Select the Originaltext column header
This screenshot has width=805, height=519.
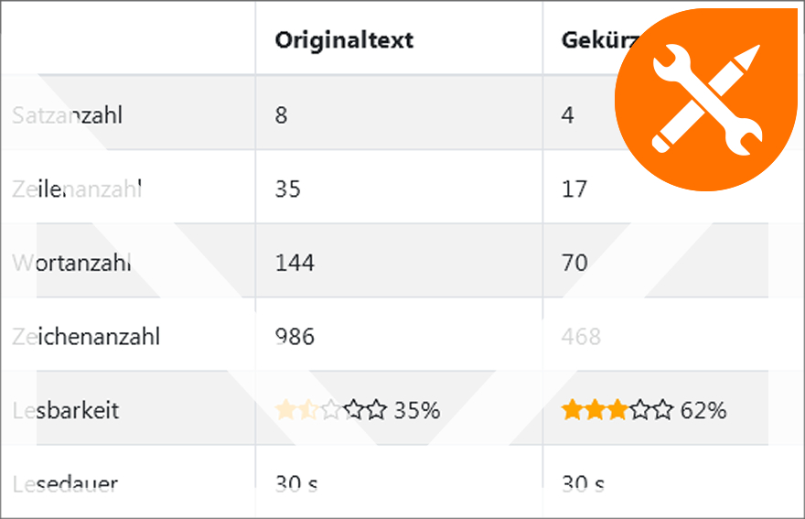[x=344, y=40]
